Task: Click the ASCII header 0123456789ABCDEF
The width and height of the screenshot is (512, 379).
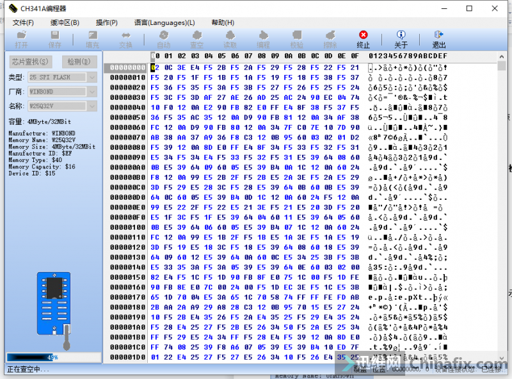Action: (x=408, y=56)
